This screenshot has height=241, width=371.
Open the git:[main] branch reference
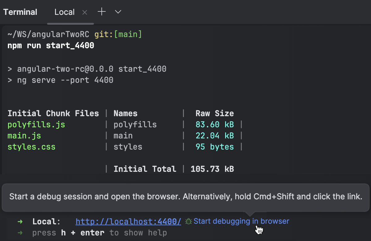click(x=118, y=34)
